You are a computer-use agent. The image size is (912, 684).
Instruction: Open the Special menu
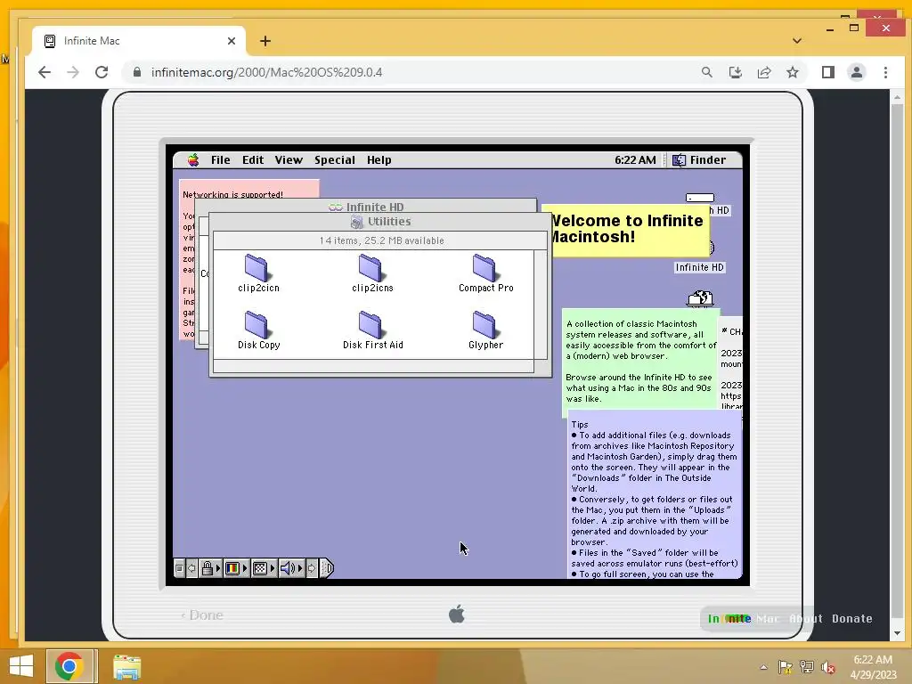tap(335, 160)
